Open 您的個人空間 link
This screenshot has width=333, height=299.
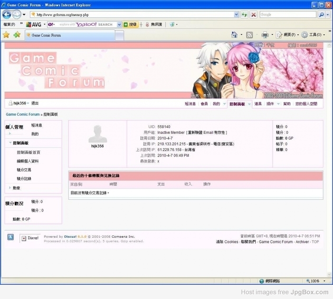click(306, 104)
